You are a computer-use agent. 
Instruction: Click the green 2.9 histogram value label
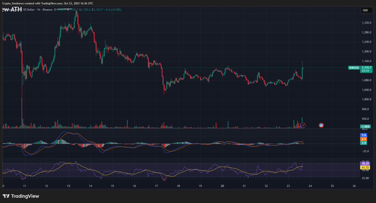point(364,142)
